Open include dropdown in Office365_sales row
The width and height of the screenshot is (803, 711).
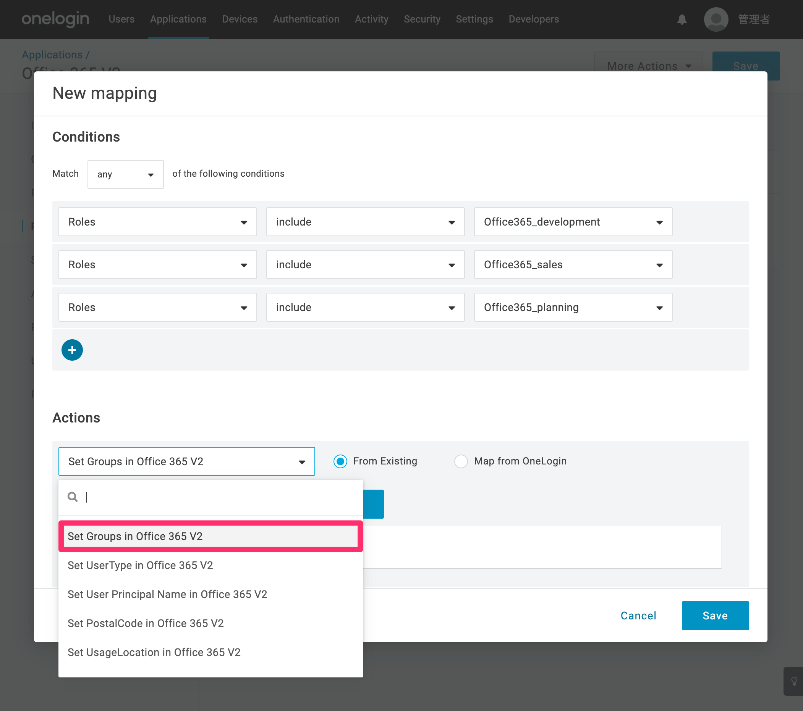pyautogui.click(x=365, y=264)
